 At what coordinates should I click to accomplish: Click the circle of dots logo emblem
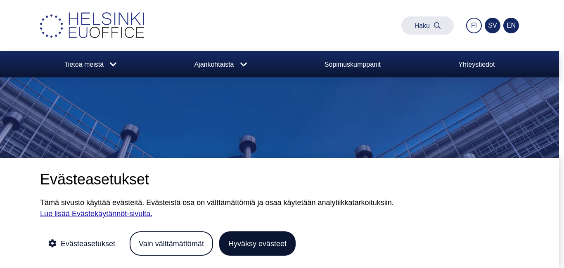click(51, 26)
